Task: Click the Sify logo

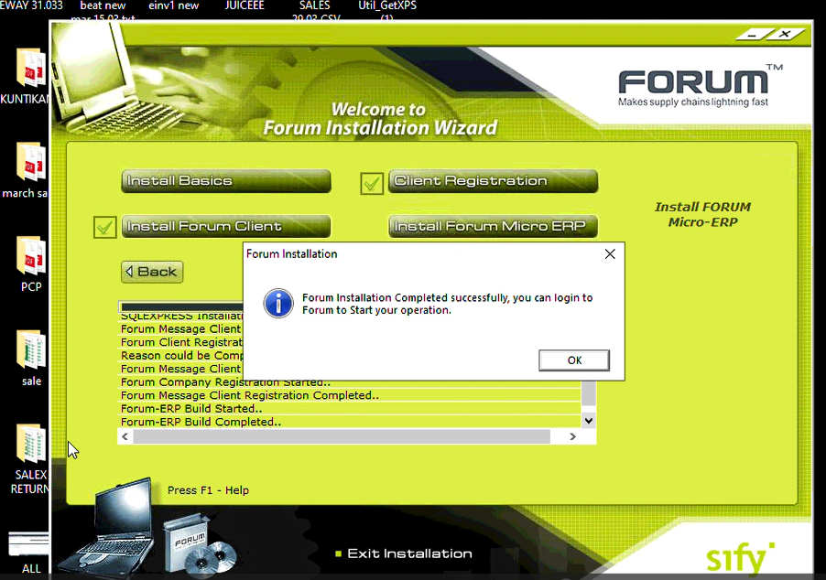Action: (740, 558)
